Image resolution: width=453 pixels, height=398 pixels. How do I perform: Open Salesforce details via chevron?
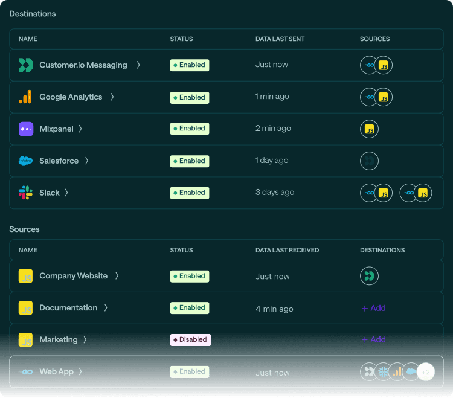[x=86, y=161]
